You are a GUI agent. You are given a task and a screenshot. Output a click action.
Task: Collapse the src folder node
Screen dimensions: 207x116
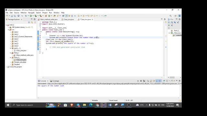pyautogui.click(x=8, y=30)
